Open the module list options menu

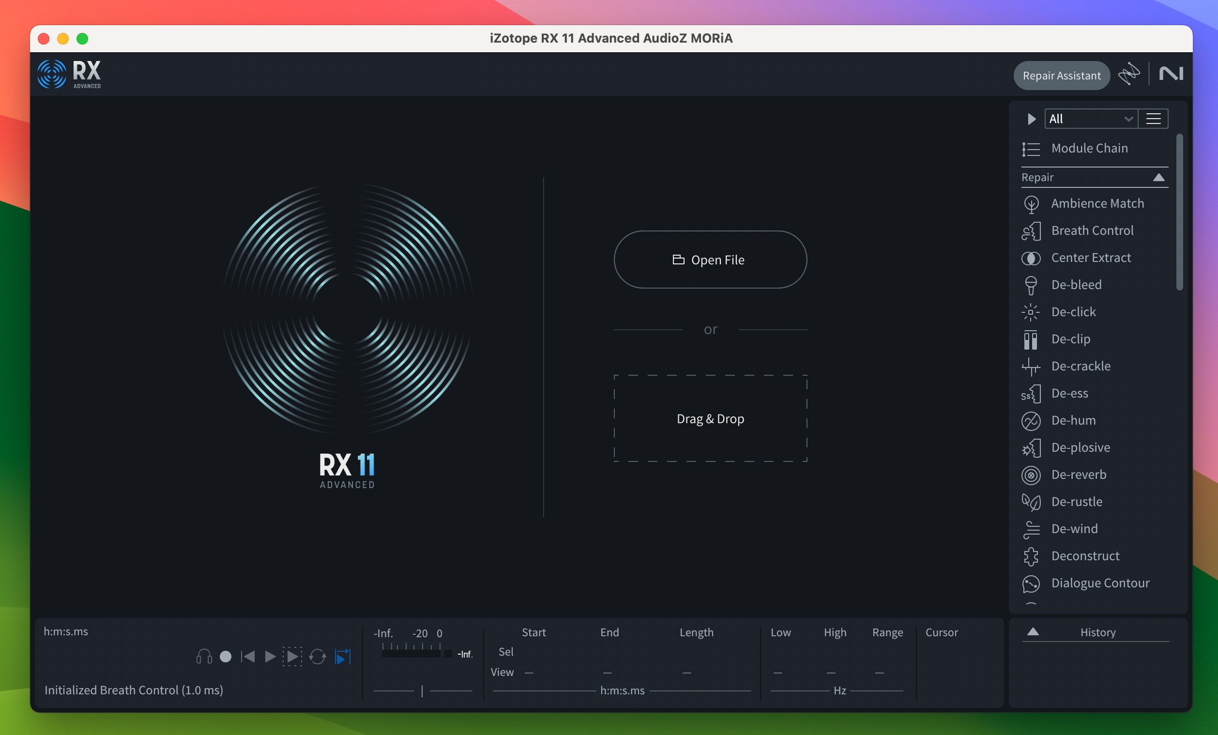click(x=1154, y=118)
